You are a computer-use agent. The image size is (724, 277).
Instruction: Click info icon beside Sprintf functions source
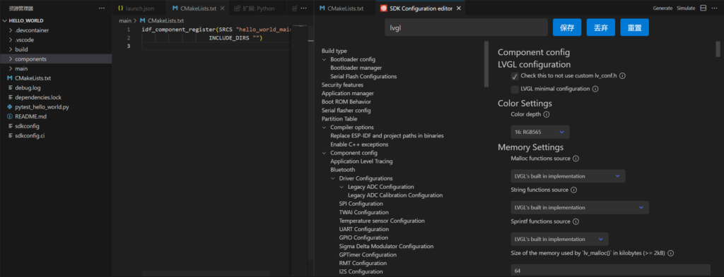(x=576, y=221)
